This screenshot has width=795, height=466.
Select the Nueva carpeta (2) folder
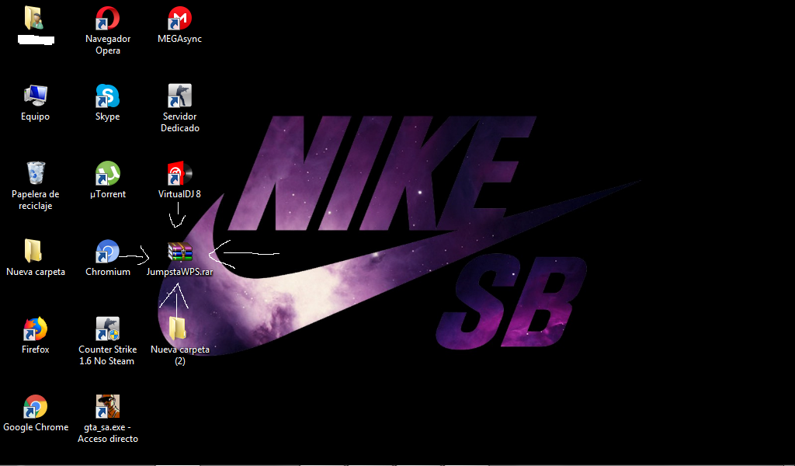[178, 329]
